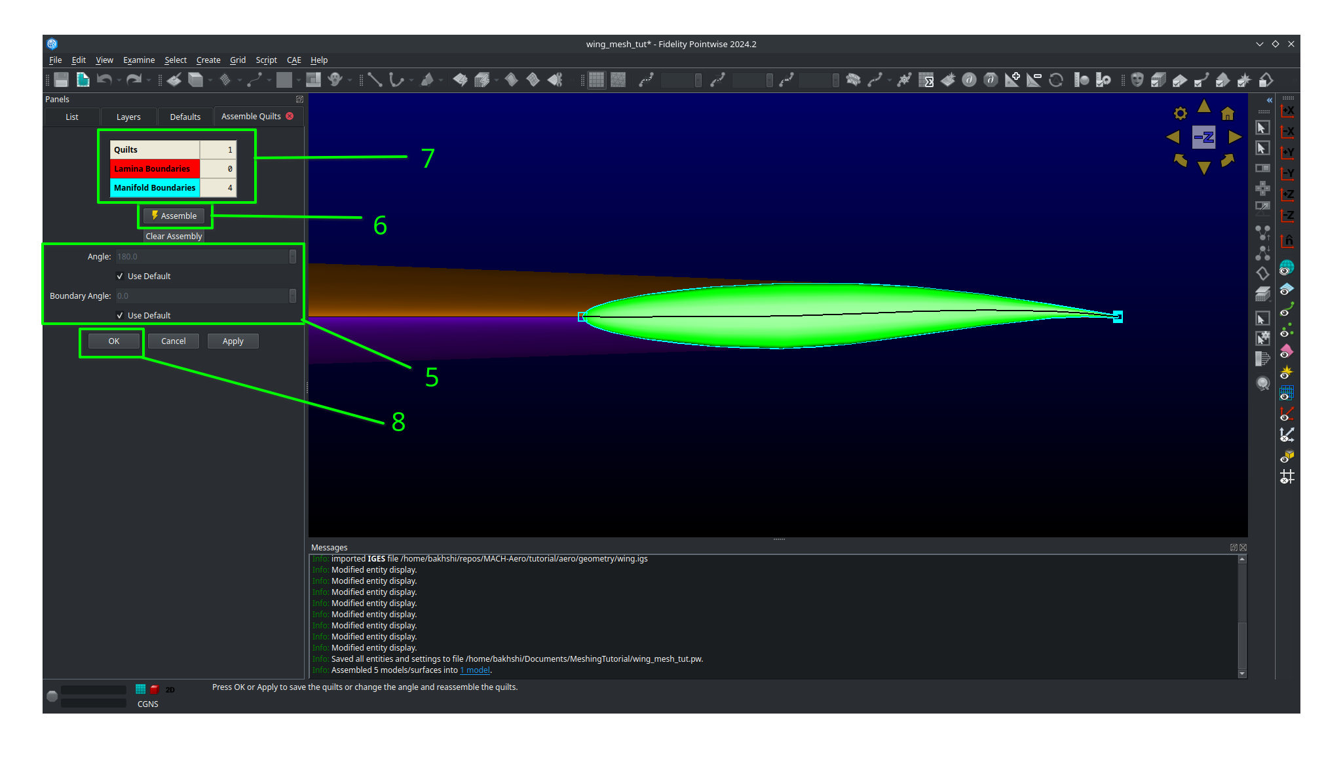Collapse the right toolbar with the double chevron
Image resolution: width=1343 pixels, height=764 pixels.
click(1269, 100)
